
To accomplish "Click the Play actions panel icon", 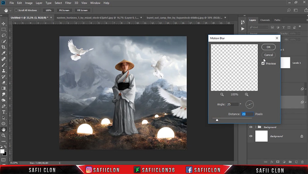I will point(243,29).
